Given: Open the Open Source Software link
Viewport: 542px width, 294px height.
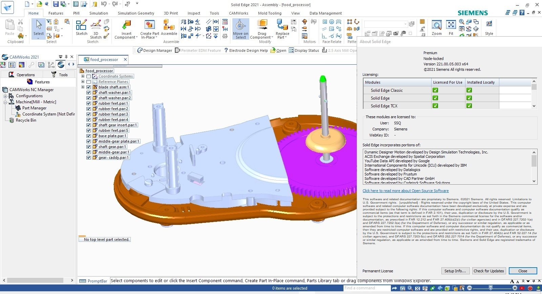Looking at the screenshot, I should 405,191.
